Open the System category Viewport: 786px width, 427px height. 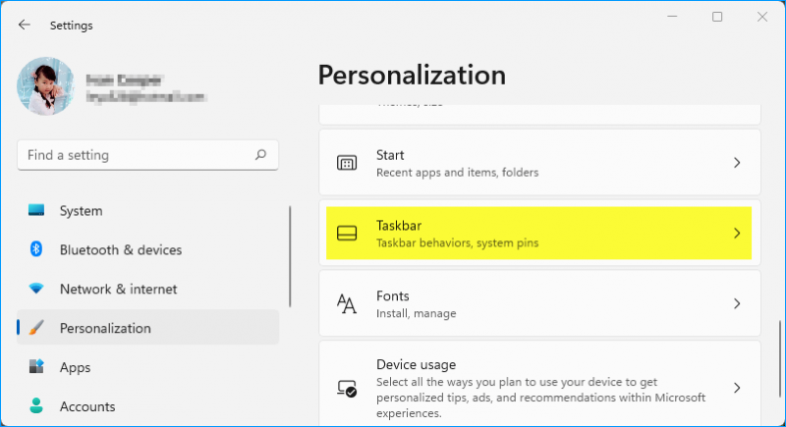tap(148, 211)
